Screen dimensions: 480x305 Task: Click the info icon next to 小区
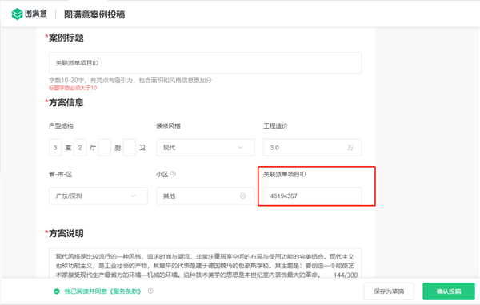pyautogui.click(x=173, y=174)
